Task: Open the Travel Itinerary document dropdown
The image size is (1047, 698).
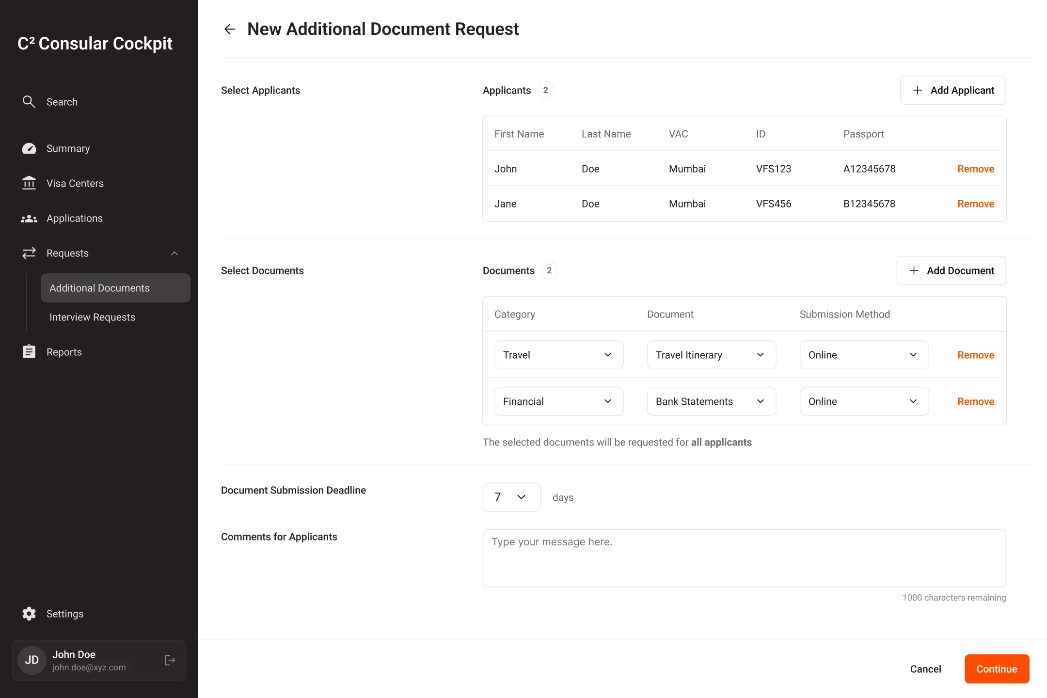Action: [x=712, y=355]
